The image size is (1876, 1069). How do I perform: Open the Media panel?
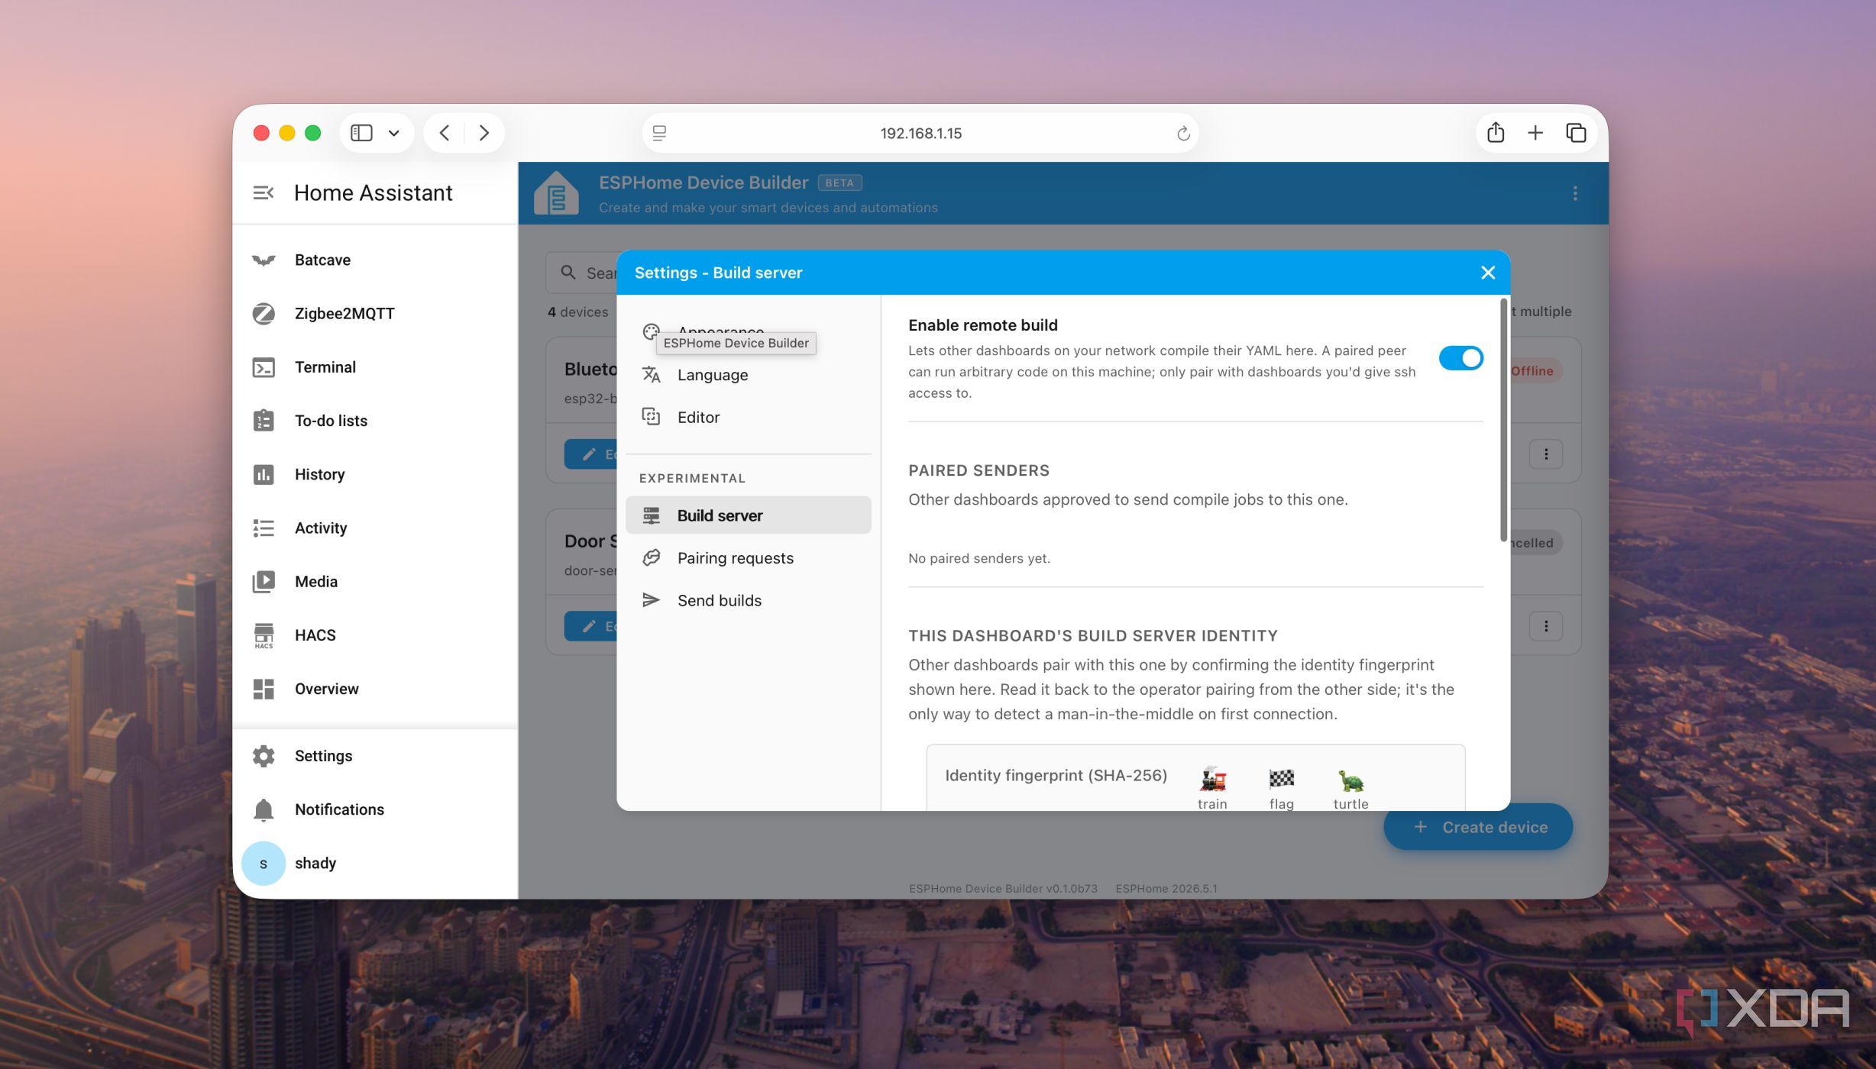(x=374, y=581)
